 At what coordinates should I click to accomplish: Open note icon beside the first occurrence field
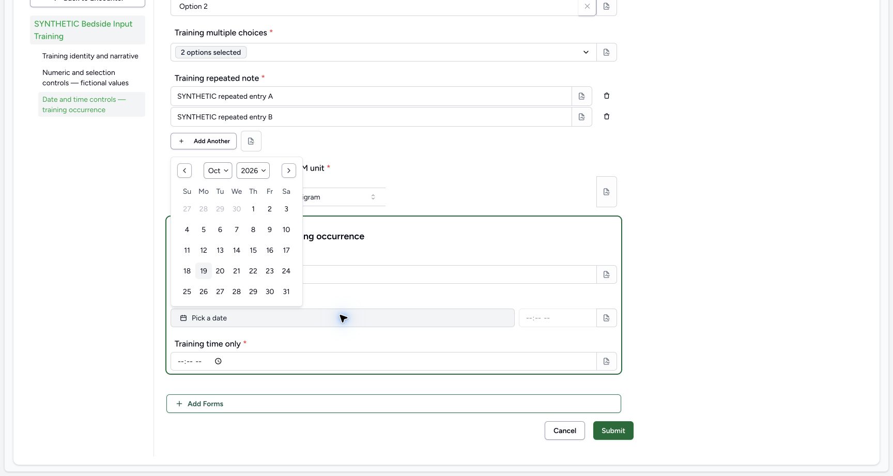pos(607,274)
